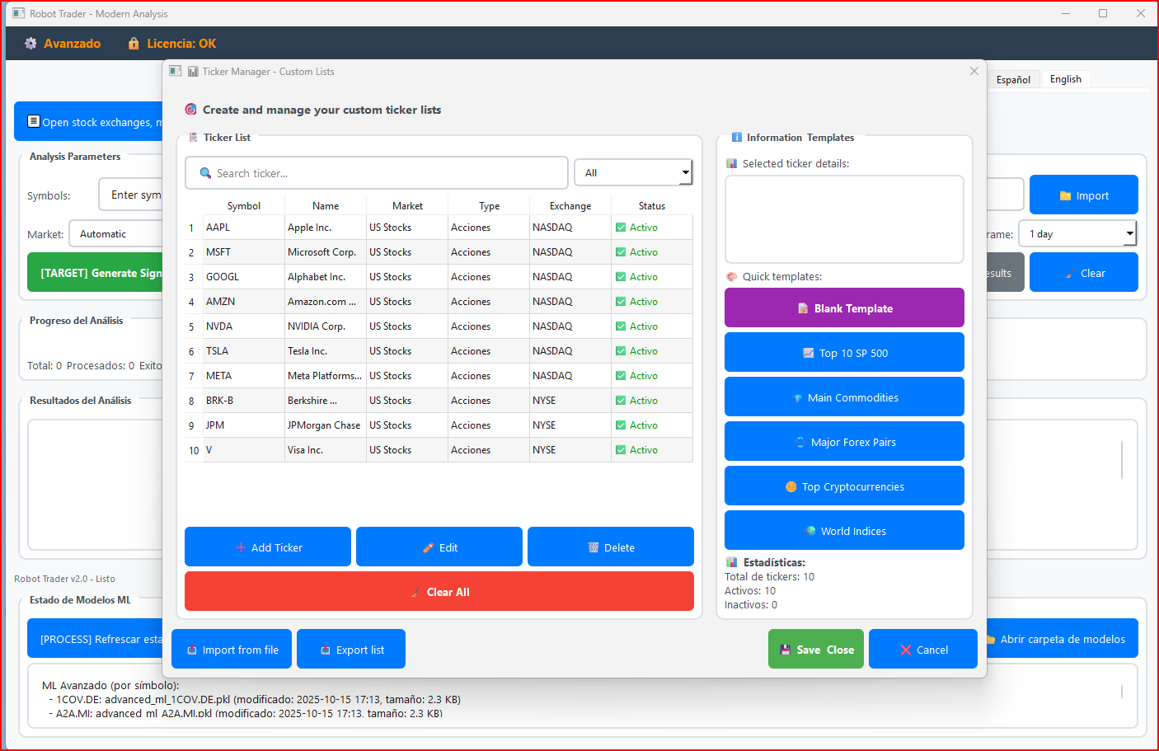Select the gear icon beside Avanzado
This screenshot has width=1159, height=751.
[x=30, y=43]
